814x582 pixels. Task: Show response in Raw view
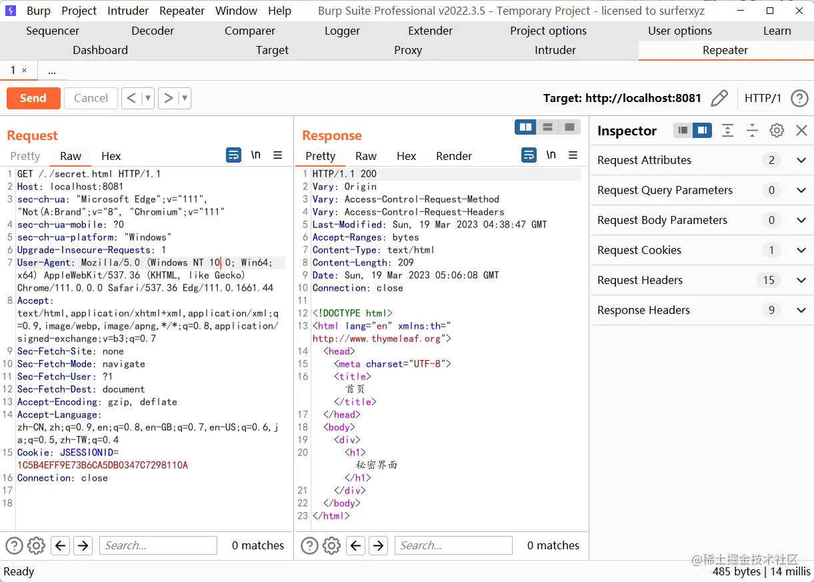point(366,156)
